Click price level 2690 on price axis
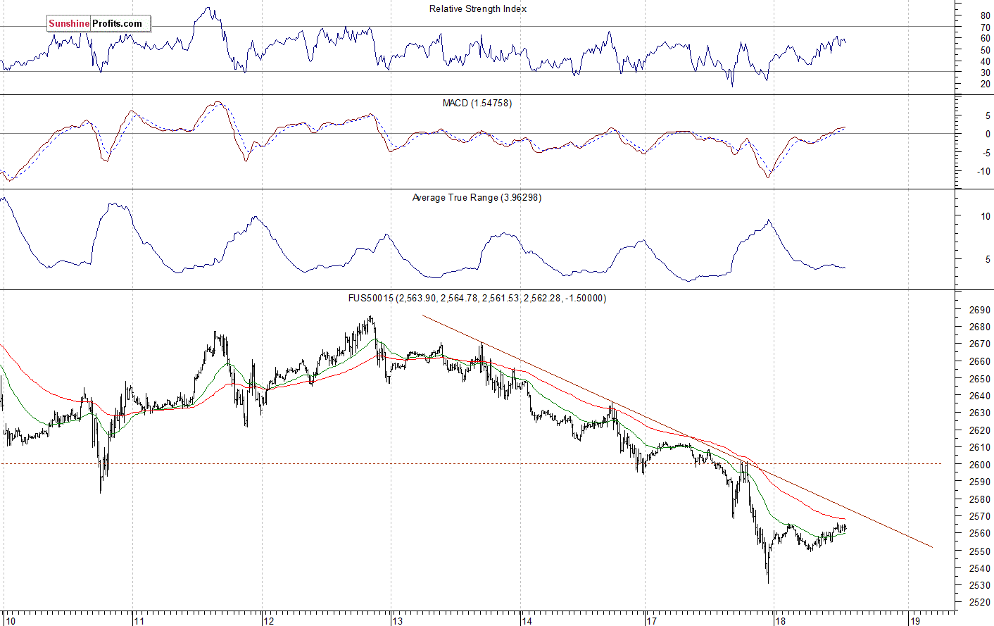This screenshot has height=626, width=994. (979, 310)
